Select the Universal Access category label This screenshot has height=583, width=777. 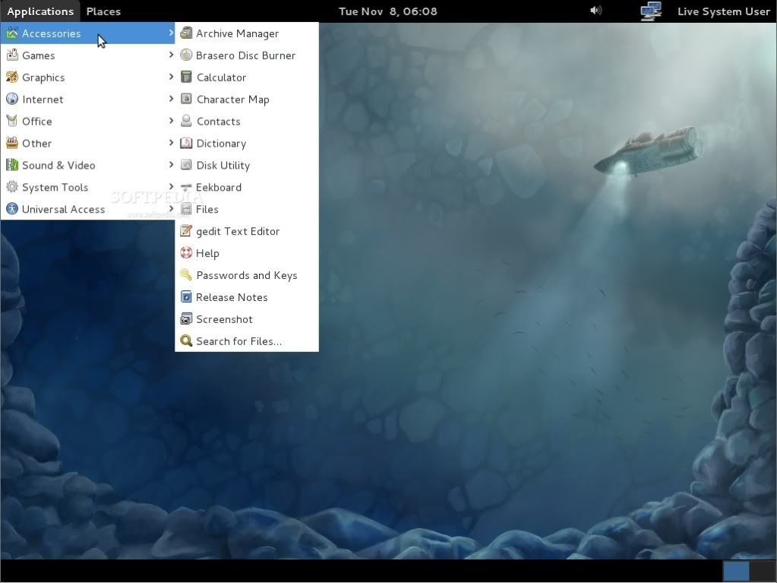coord(63,209)
